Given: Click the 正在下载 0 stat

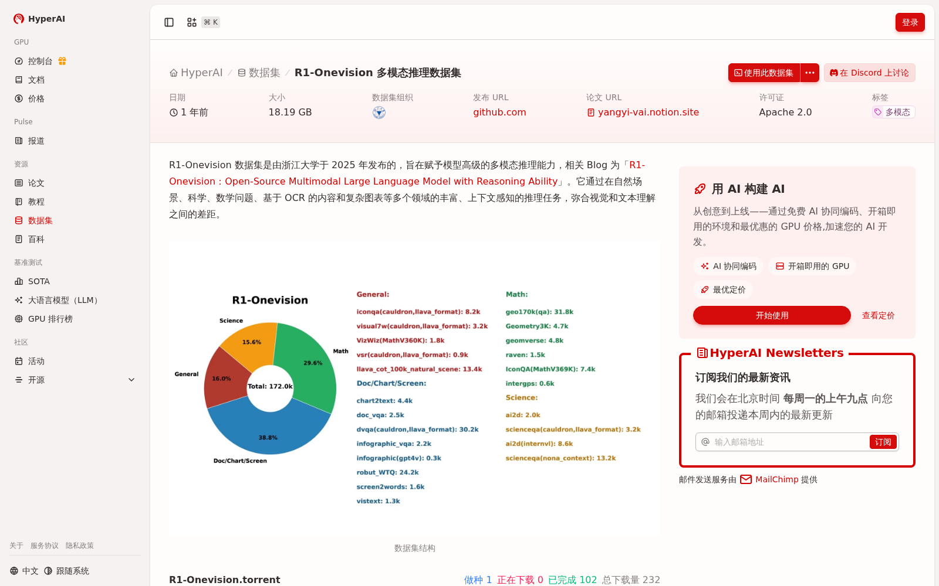Looking at the screenshot, I should [x=520, y=580].
